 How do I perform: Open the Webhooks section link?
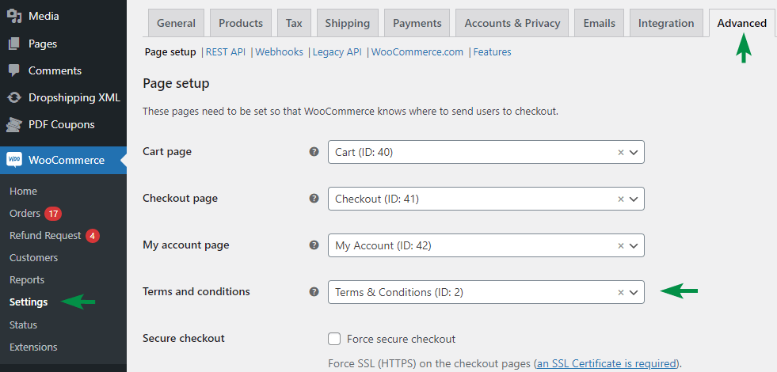click(279, 52)
